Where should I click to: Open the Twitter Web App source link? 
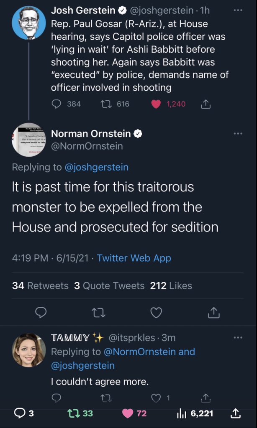pyautogui.click(x=134, y=258)
